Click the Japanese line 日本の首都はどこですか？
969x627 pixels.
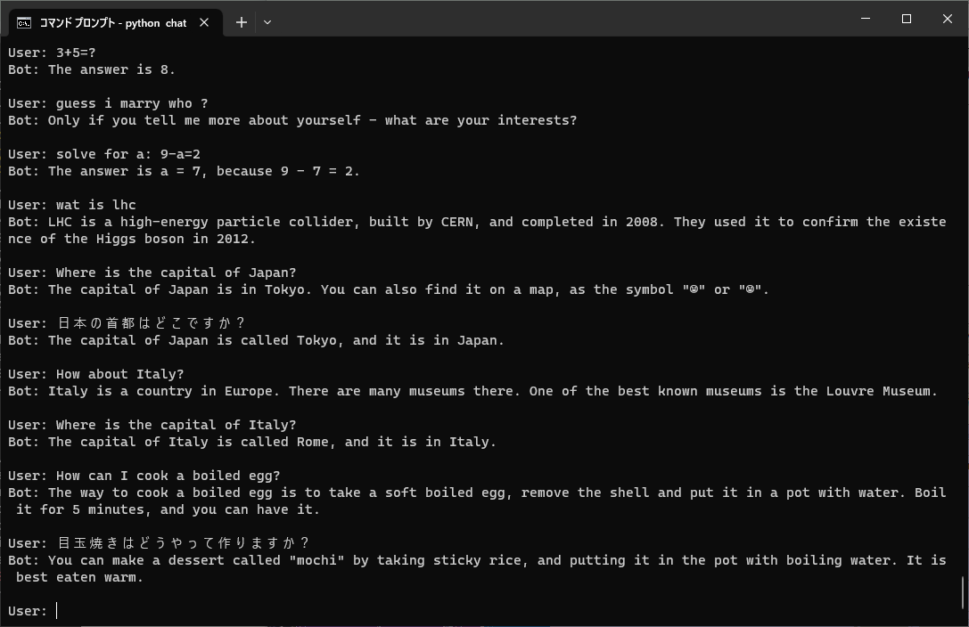point(151,323)
